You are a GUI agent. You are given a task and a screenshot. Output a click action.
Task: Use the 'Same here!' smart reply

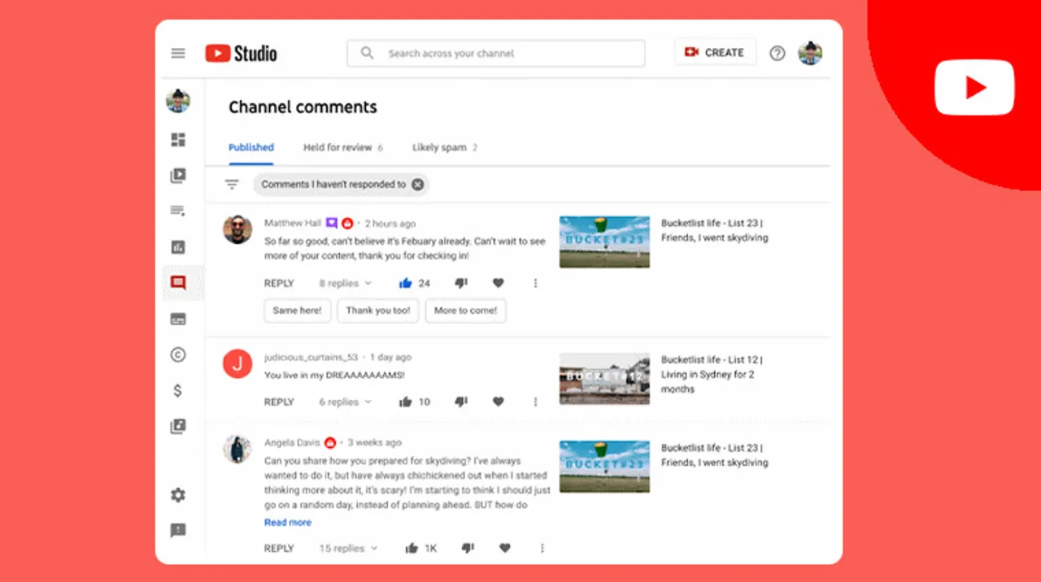[297, 311]
